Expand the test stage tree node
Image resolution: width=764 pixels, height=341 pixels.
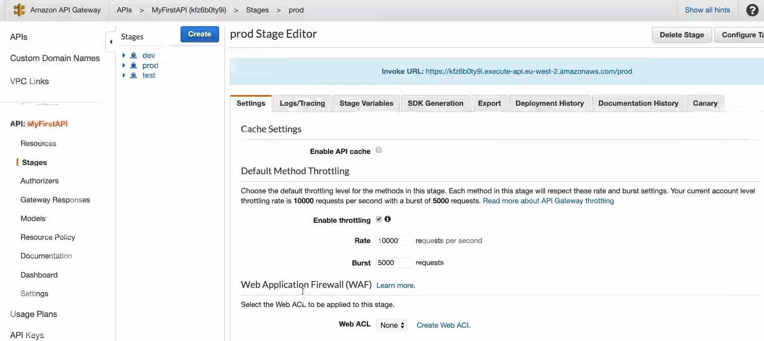[124, 75]
